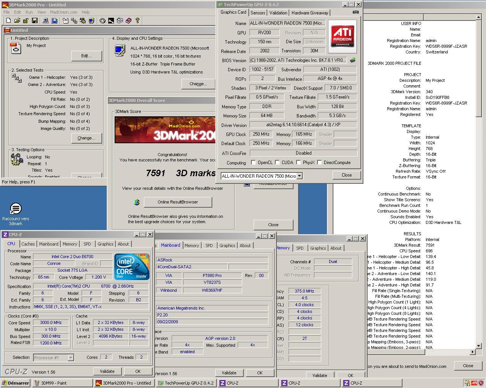Switch to 3DM99 - Paint in taskbar

(62, 383)
